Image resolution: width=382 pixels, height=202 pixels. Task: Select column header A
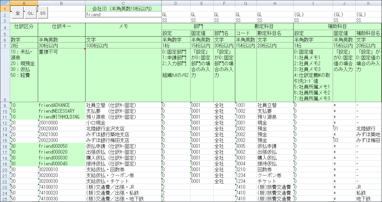coord(24,3)
